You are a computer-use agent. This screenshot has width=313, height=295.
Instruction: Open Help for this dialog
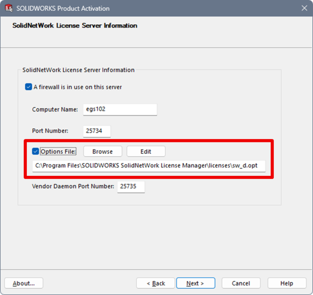tap(287, 283)
